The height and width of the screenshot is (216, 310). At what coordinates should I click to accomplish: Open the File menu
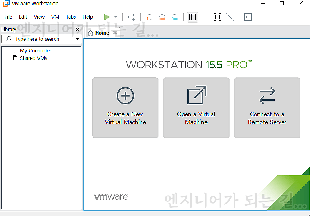tap(8, 17)
